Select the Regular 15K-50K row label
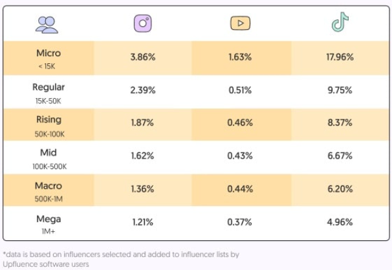The width and height of the screenshot is (392, 270). click(x=49, y=92)
